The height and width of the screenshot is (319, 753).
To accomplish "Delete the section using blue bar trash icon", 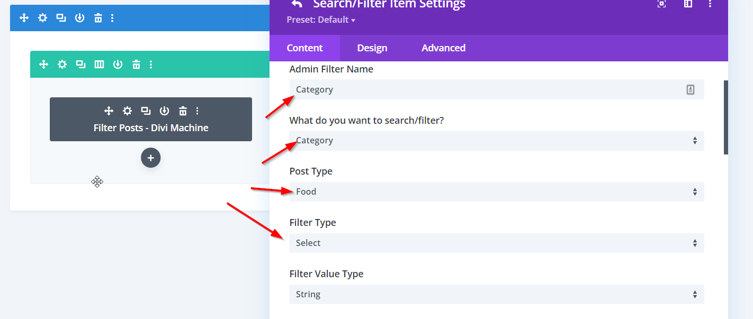I will 98,18.
